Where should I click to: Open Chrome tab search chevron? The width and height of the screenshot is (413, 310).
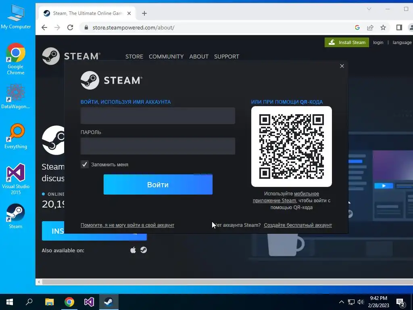[x=369, y=9]
